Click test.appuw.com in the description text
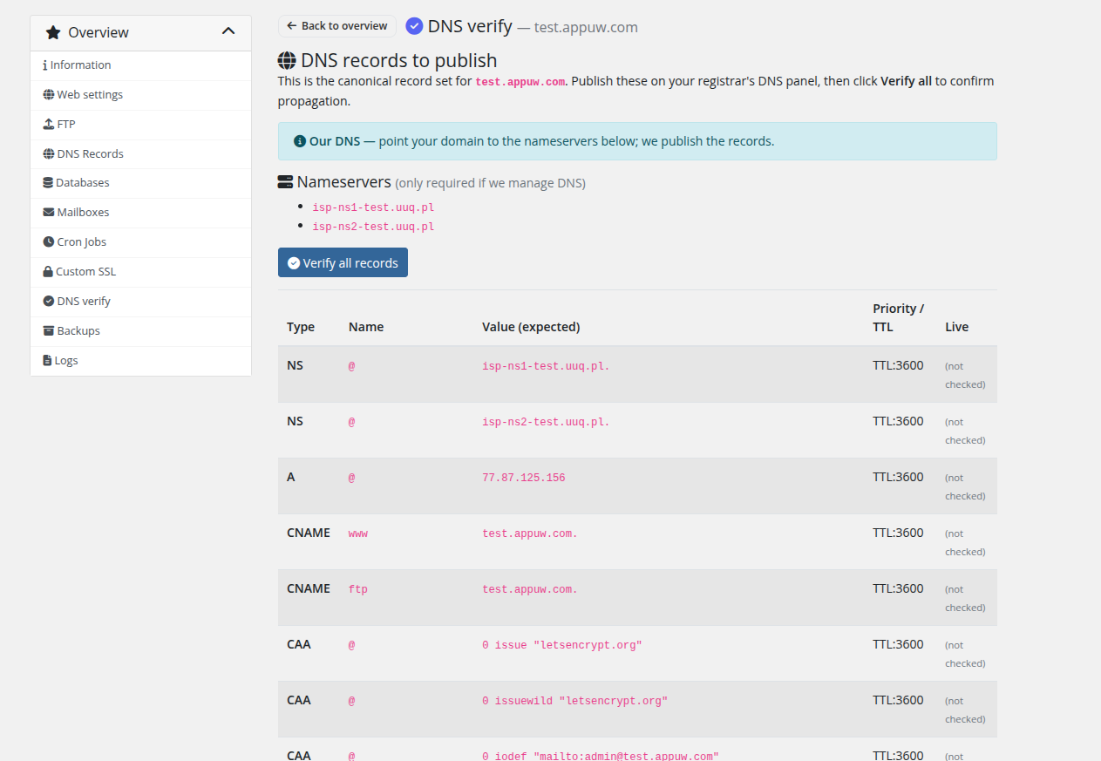This screenshot has width=1101, height=761. (x=520, y=82)
